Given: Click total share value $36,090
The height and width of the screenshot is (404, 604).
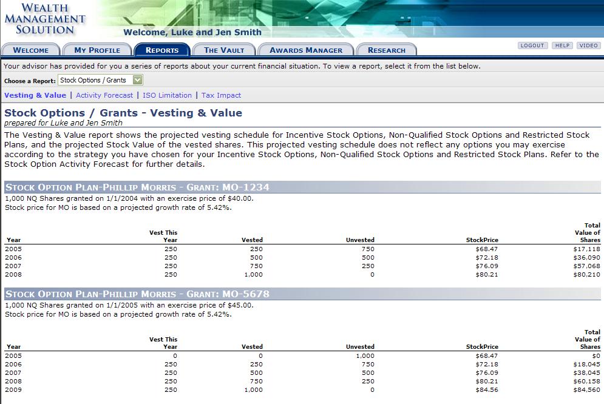Looking at the screenshot, I should (x=586, y=258).
